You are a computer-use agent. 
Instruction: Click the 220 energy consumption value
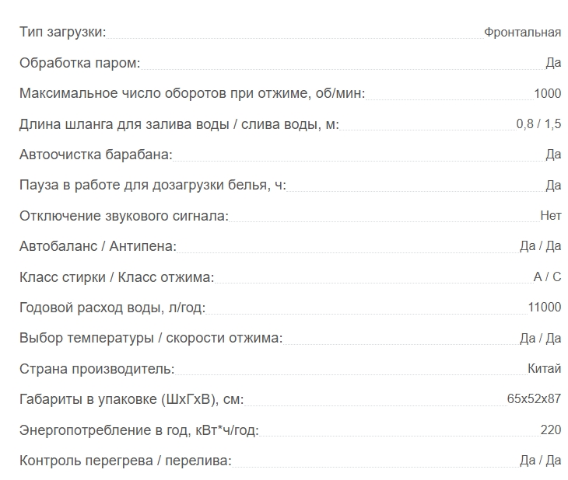pos(550,430)
